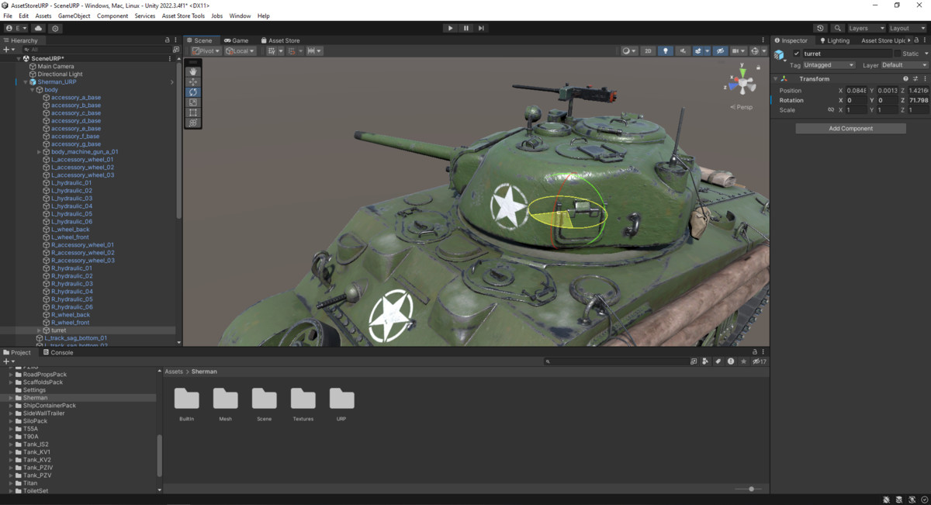The image size is (931, 505).
Task: Toggle 2D scene view mode
Action: [x=649, y=51]
